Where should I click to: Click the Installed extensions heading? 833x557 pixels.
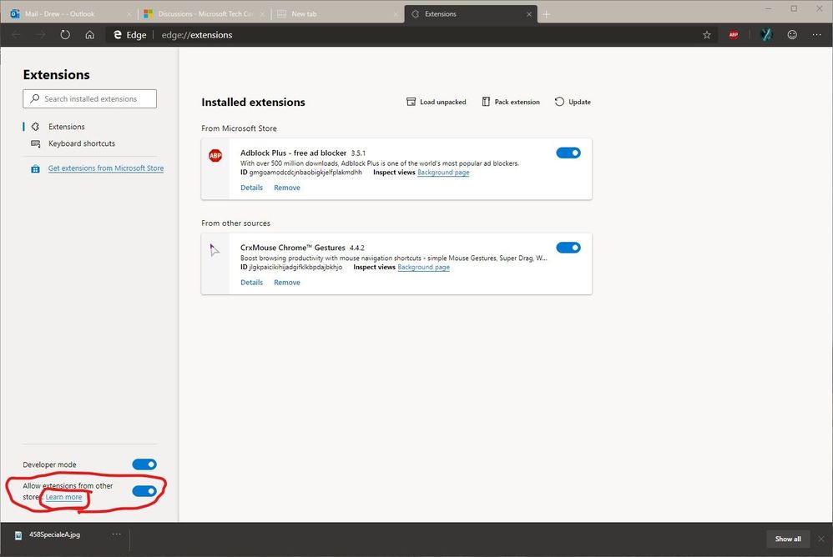pyautogui.click(x=253, y=103)
